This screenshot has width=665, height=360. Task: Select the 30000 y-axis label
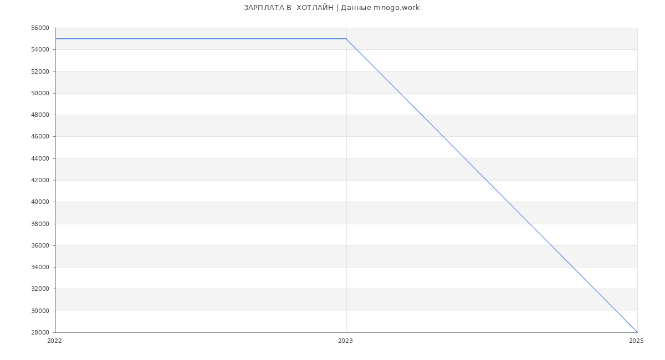(x=40, y=311)
